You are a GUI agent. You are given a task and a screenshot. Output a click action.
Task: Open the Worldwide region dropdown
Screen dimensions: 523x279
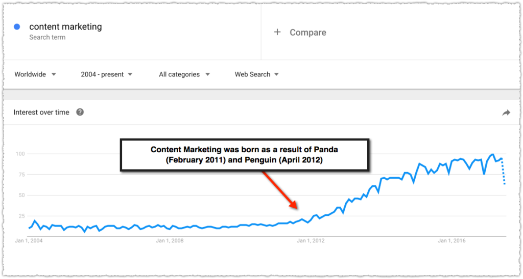tap(35, 74)
